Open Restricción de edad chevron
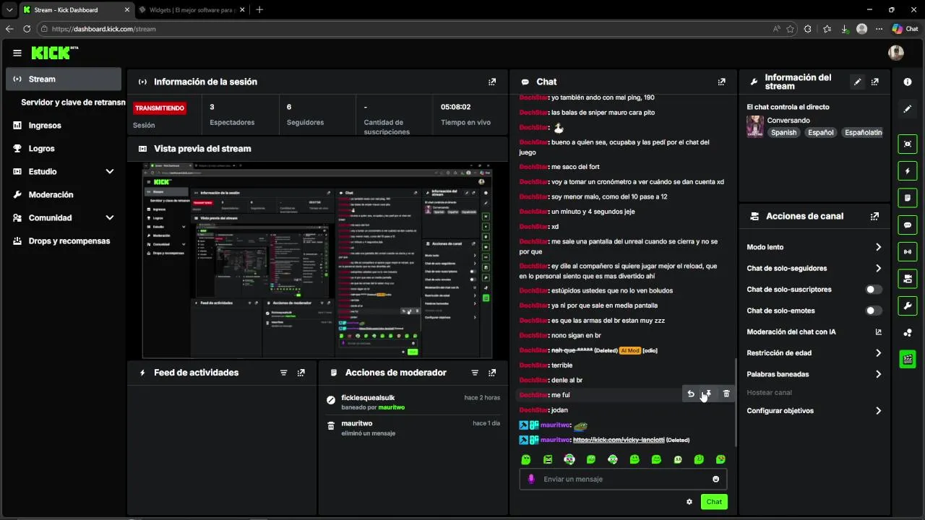 click(x=878, y=353)
